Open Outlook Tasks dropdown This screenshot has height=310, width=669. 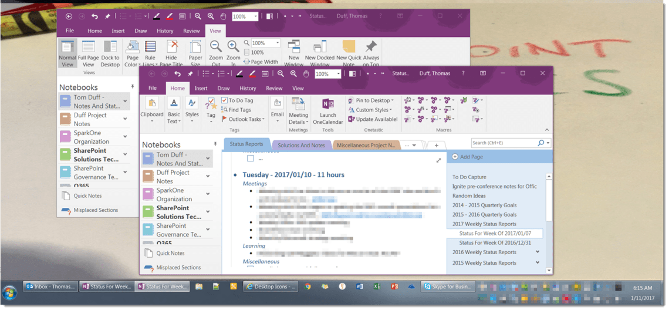[243, 119]
